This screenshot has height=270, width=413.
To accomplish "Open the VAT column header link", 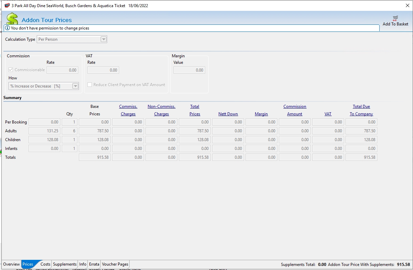I will click(328, 114).
